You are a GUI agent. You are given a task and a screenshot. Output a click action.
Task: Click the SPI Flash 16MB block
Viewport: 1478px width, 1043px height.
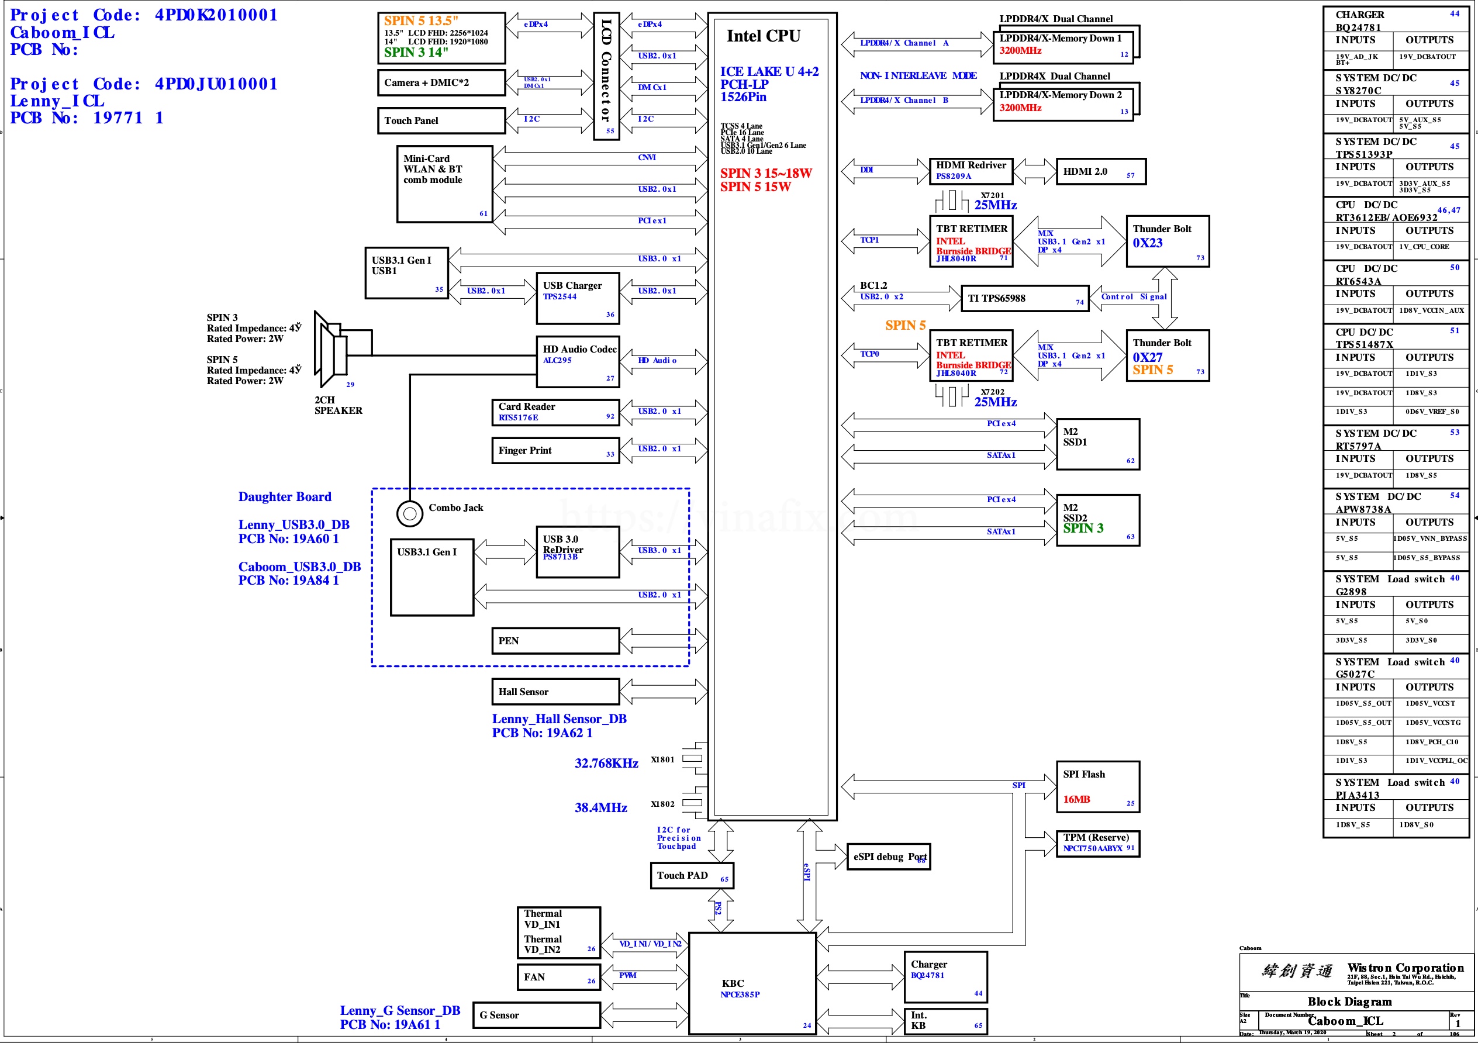pos(1097,787)
